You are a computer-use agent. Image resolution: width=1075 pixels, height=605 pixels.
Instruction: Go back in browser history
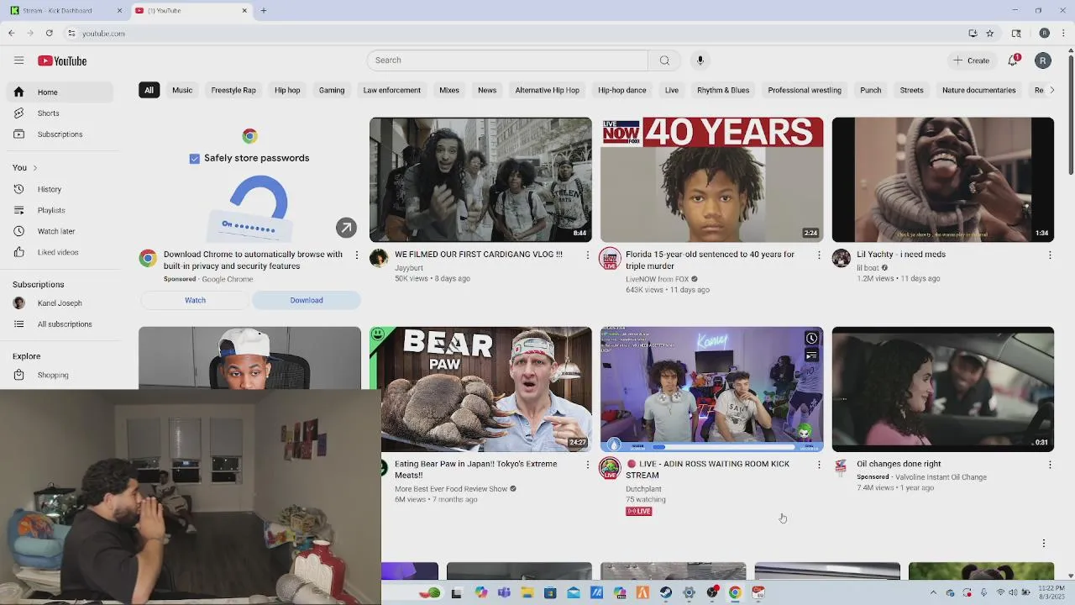point(11,34)
